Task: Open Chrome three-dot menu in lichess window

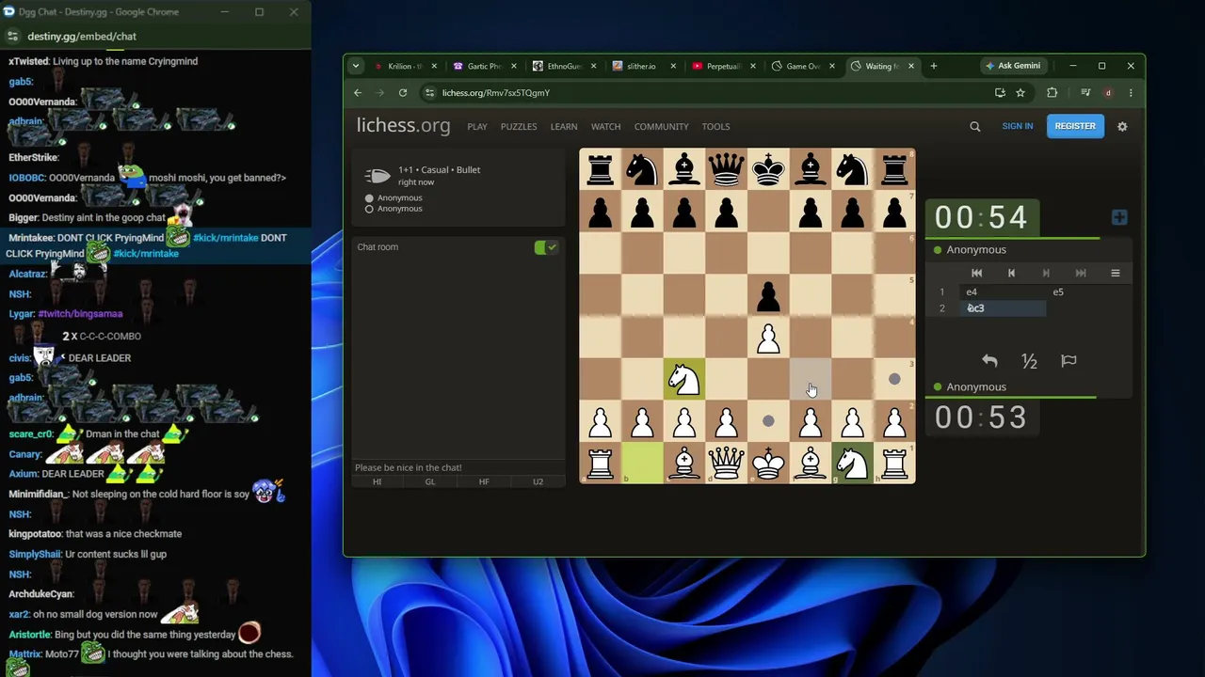Action: tap(1131, 93)
